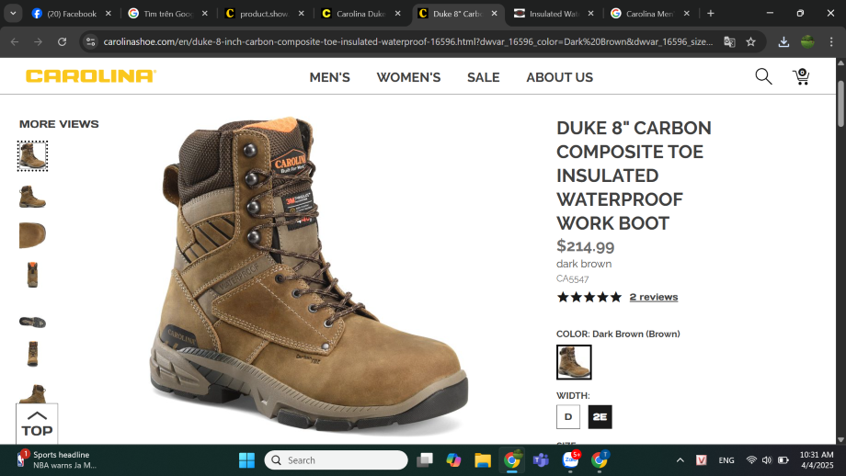The height and width of the screenshot is (476, 846).
Task: Open the red V tray application icon
Action: [x=702, y=460]
